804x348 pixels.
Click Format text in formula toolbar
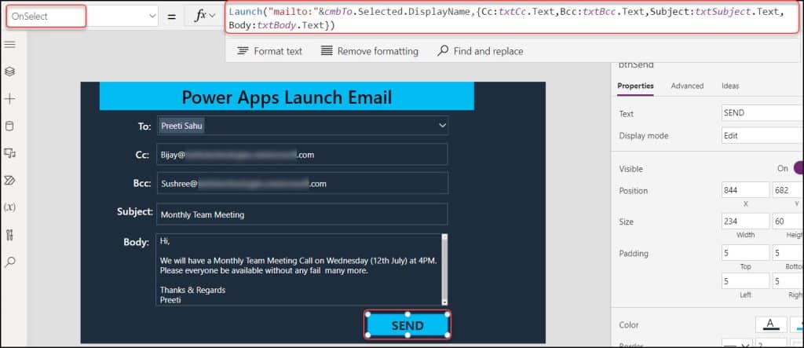270,51
